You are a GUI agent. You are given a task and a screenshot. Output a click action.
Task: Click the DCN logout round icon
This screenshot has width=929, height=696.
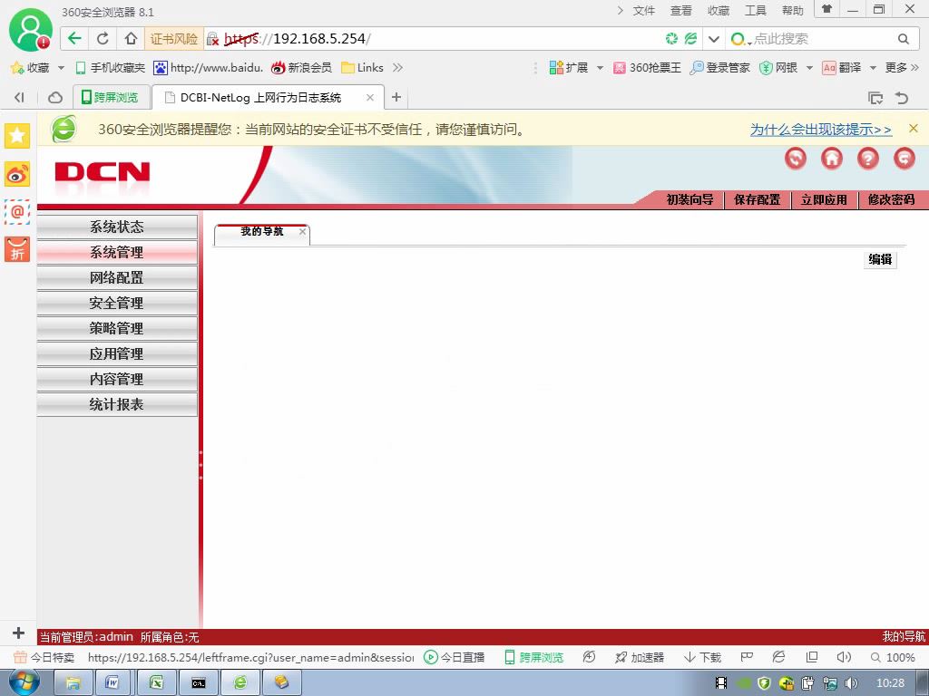tap(905, 158)
